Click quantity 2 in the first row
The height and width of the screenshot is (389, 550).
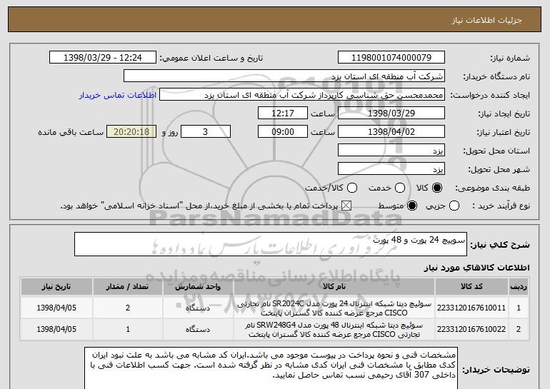[128, 308]
